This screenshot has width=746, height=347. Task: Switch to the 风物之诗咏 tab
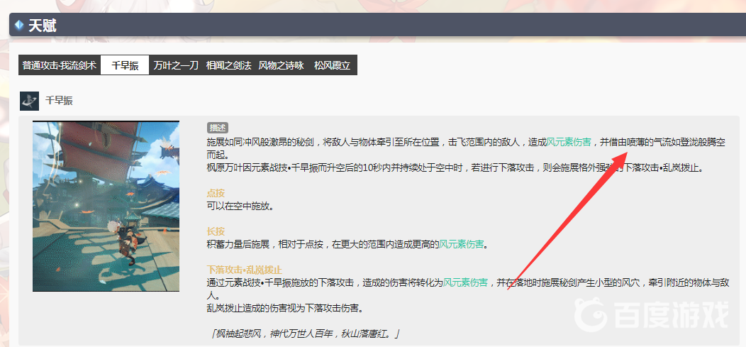282,66
